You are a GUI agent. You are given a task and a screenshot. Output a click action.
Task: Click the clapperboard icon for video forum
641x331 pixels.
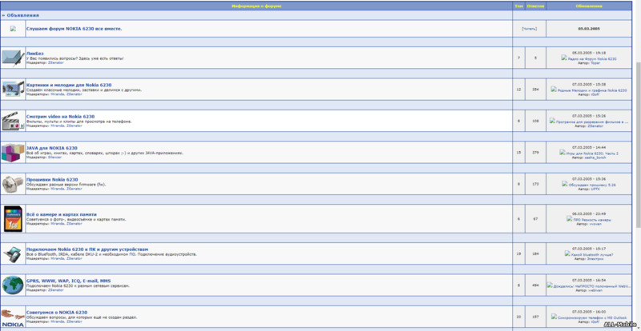tap(13, 122)
